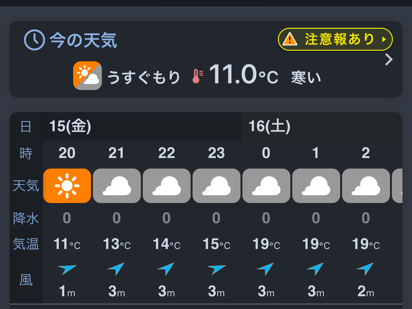Click the 22 hour column header
The height and width of the screenshot is (309, 412).
(166, 153)
